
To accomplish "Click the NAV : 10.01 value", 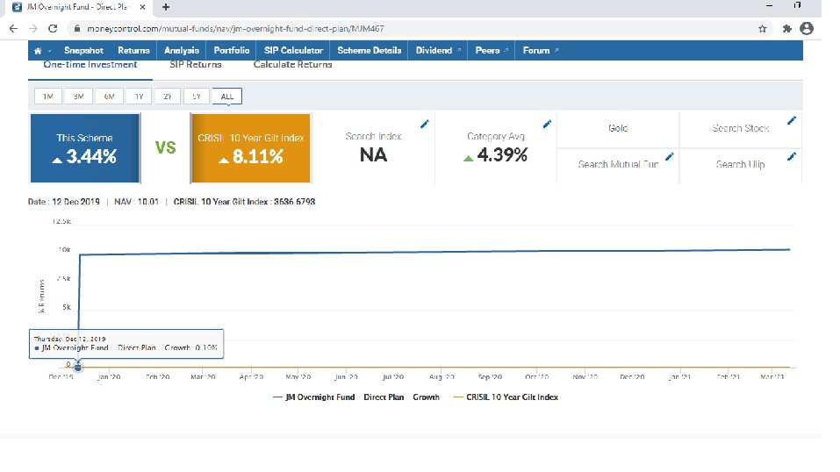I will click(x=137, y=202).
